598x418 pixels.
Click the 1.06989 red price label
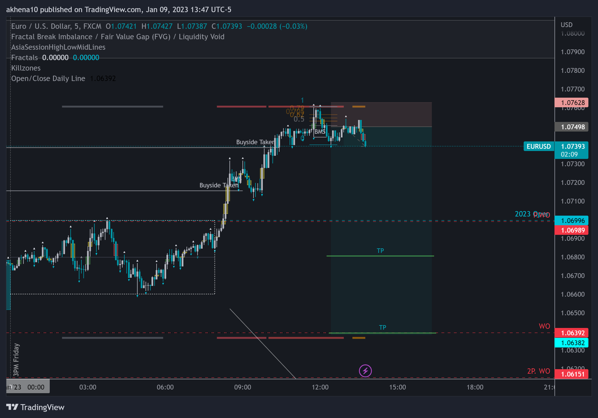click(571, 230)
